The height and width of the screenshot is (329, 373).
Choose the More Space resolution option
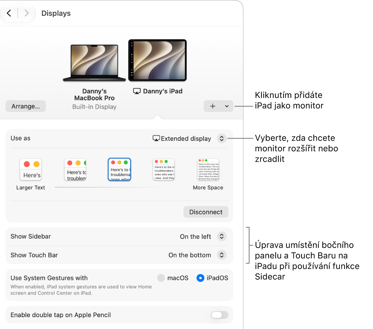tap(208, 170)
